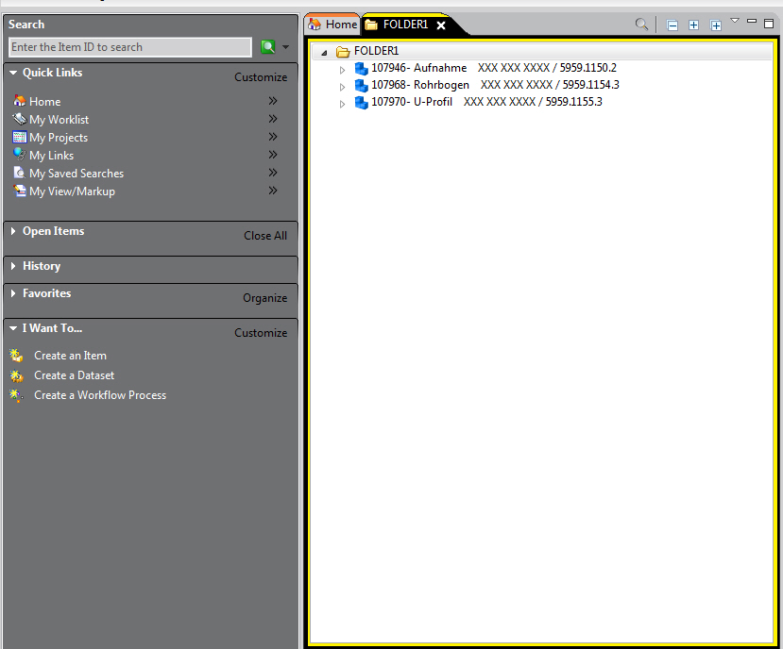
Task: Click the Create an Item icon
Action: 16,356
